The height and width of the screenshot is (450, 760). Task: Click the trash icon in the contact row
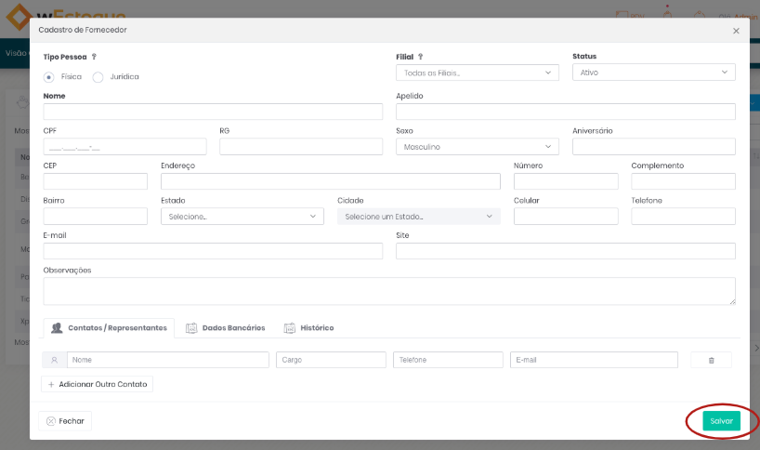pos(711,361)
